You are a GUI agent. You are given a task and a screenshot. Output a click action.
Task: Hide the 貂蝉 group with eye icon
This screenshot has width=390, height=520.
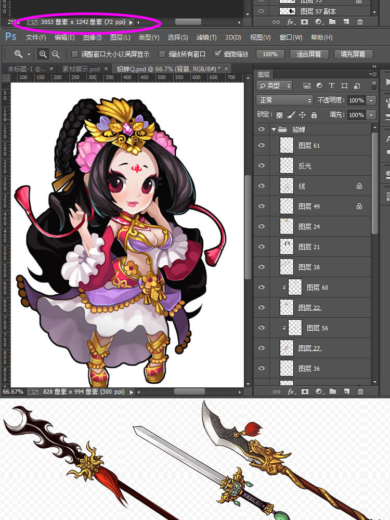click(262, 129)
